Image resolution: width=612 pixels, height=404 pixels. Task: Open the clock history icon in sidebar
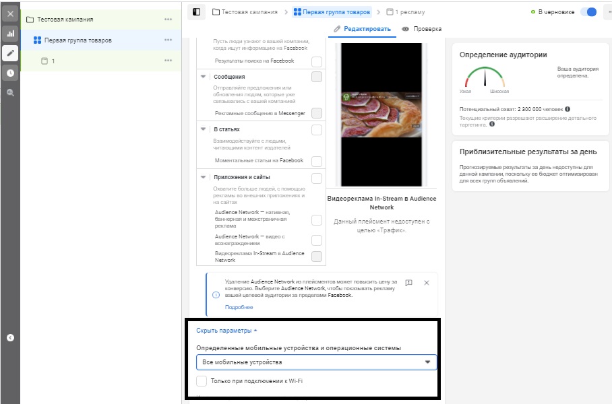pyautogui.click(x=11, y=73)
